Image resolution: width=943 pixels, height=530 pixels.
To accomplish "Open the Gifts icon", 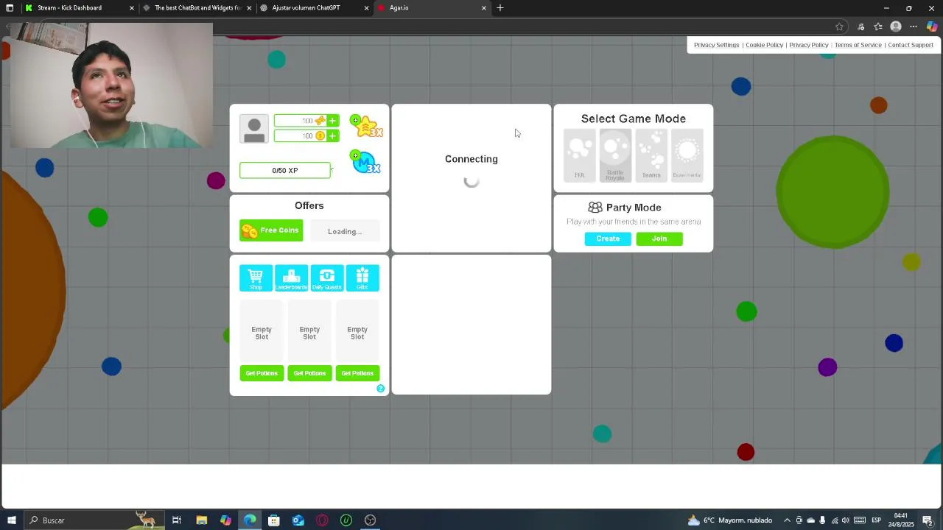I will [x=362, y=278].
